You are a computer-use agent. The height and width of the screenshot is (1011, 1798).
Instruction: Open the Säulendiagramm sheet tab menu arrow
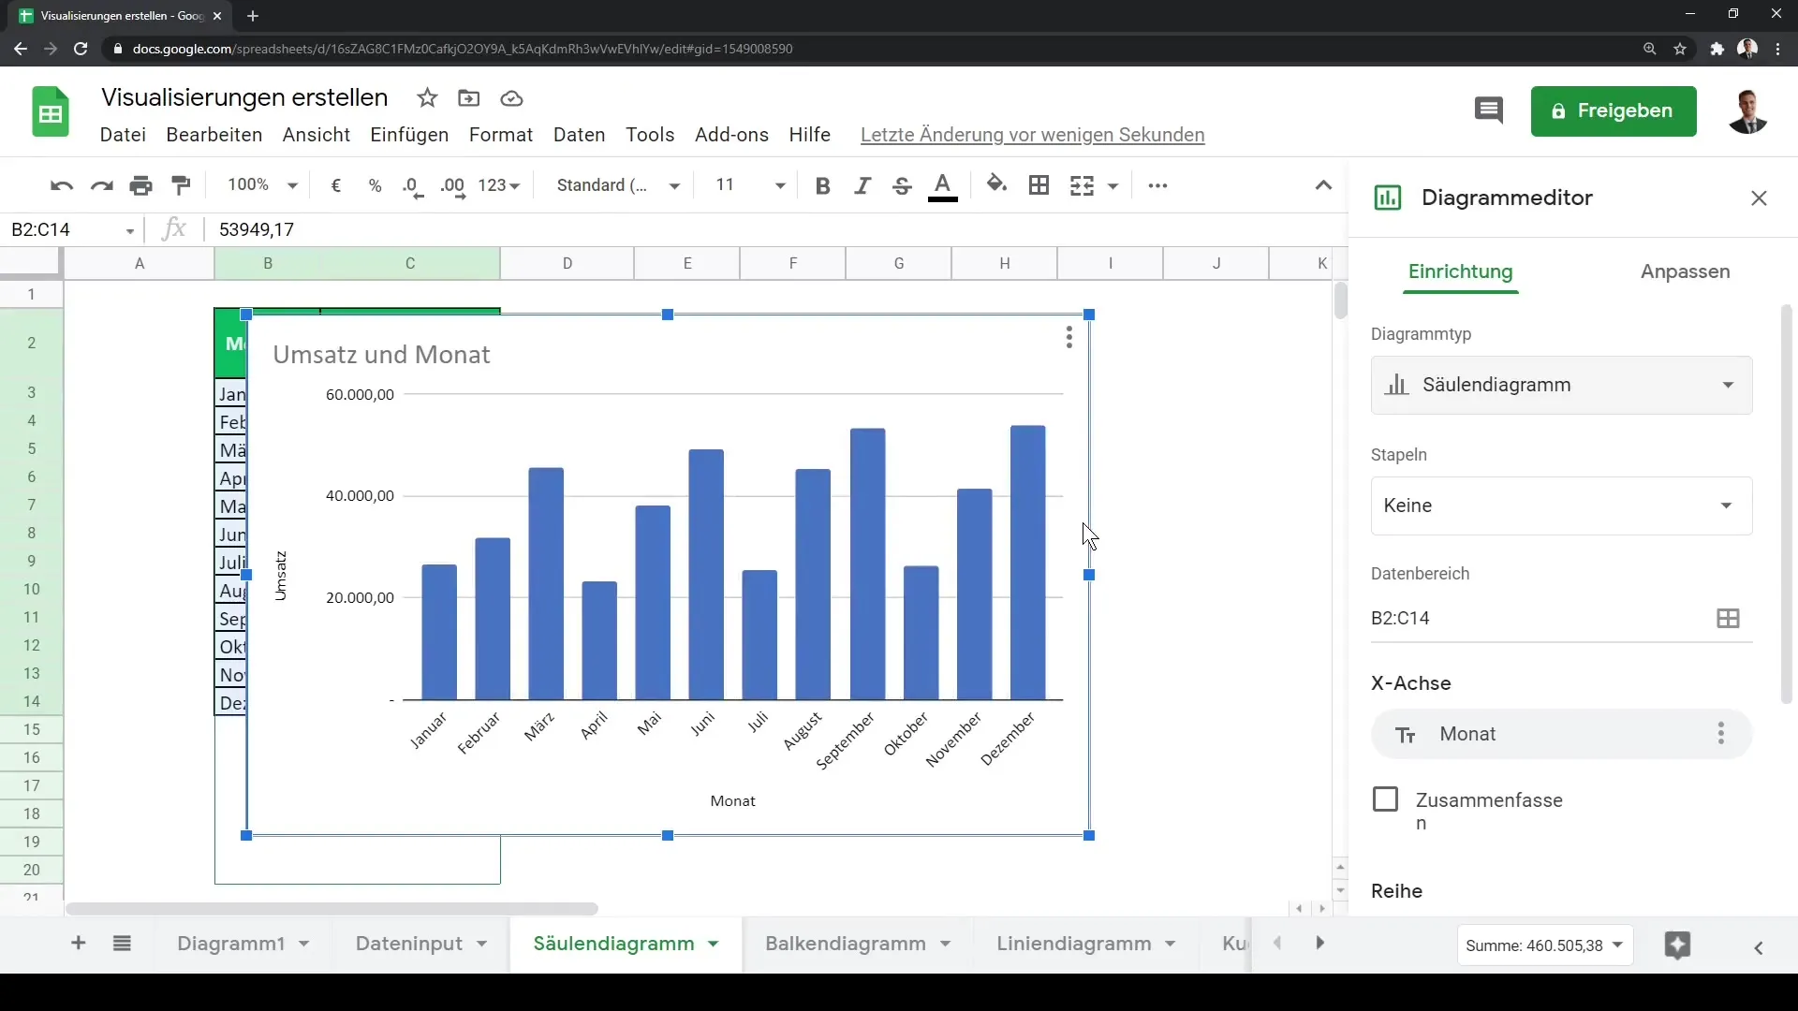coord(714,944)
